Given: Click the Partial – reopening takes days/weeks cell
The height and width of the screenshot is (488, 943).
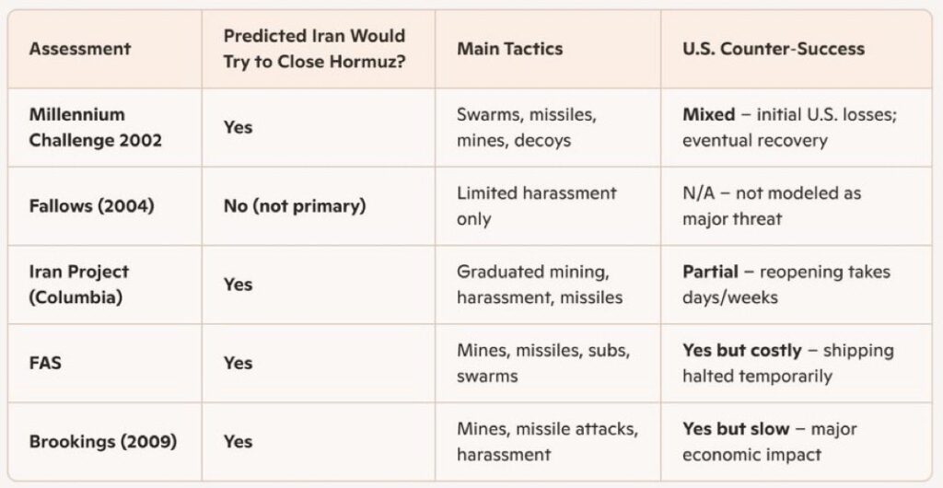Looking at the screenshot, I should pos(786,285).
